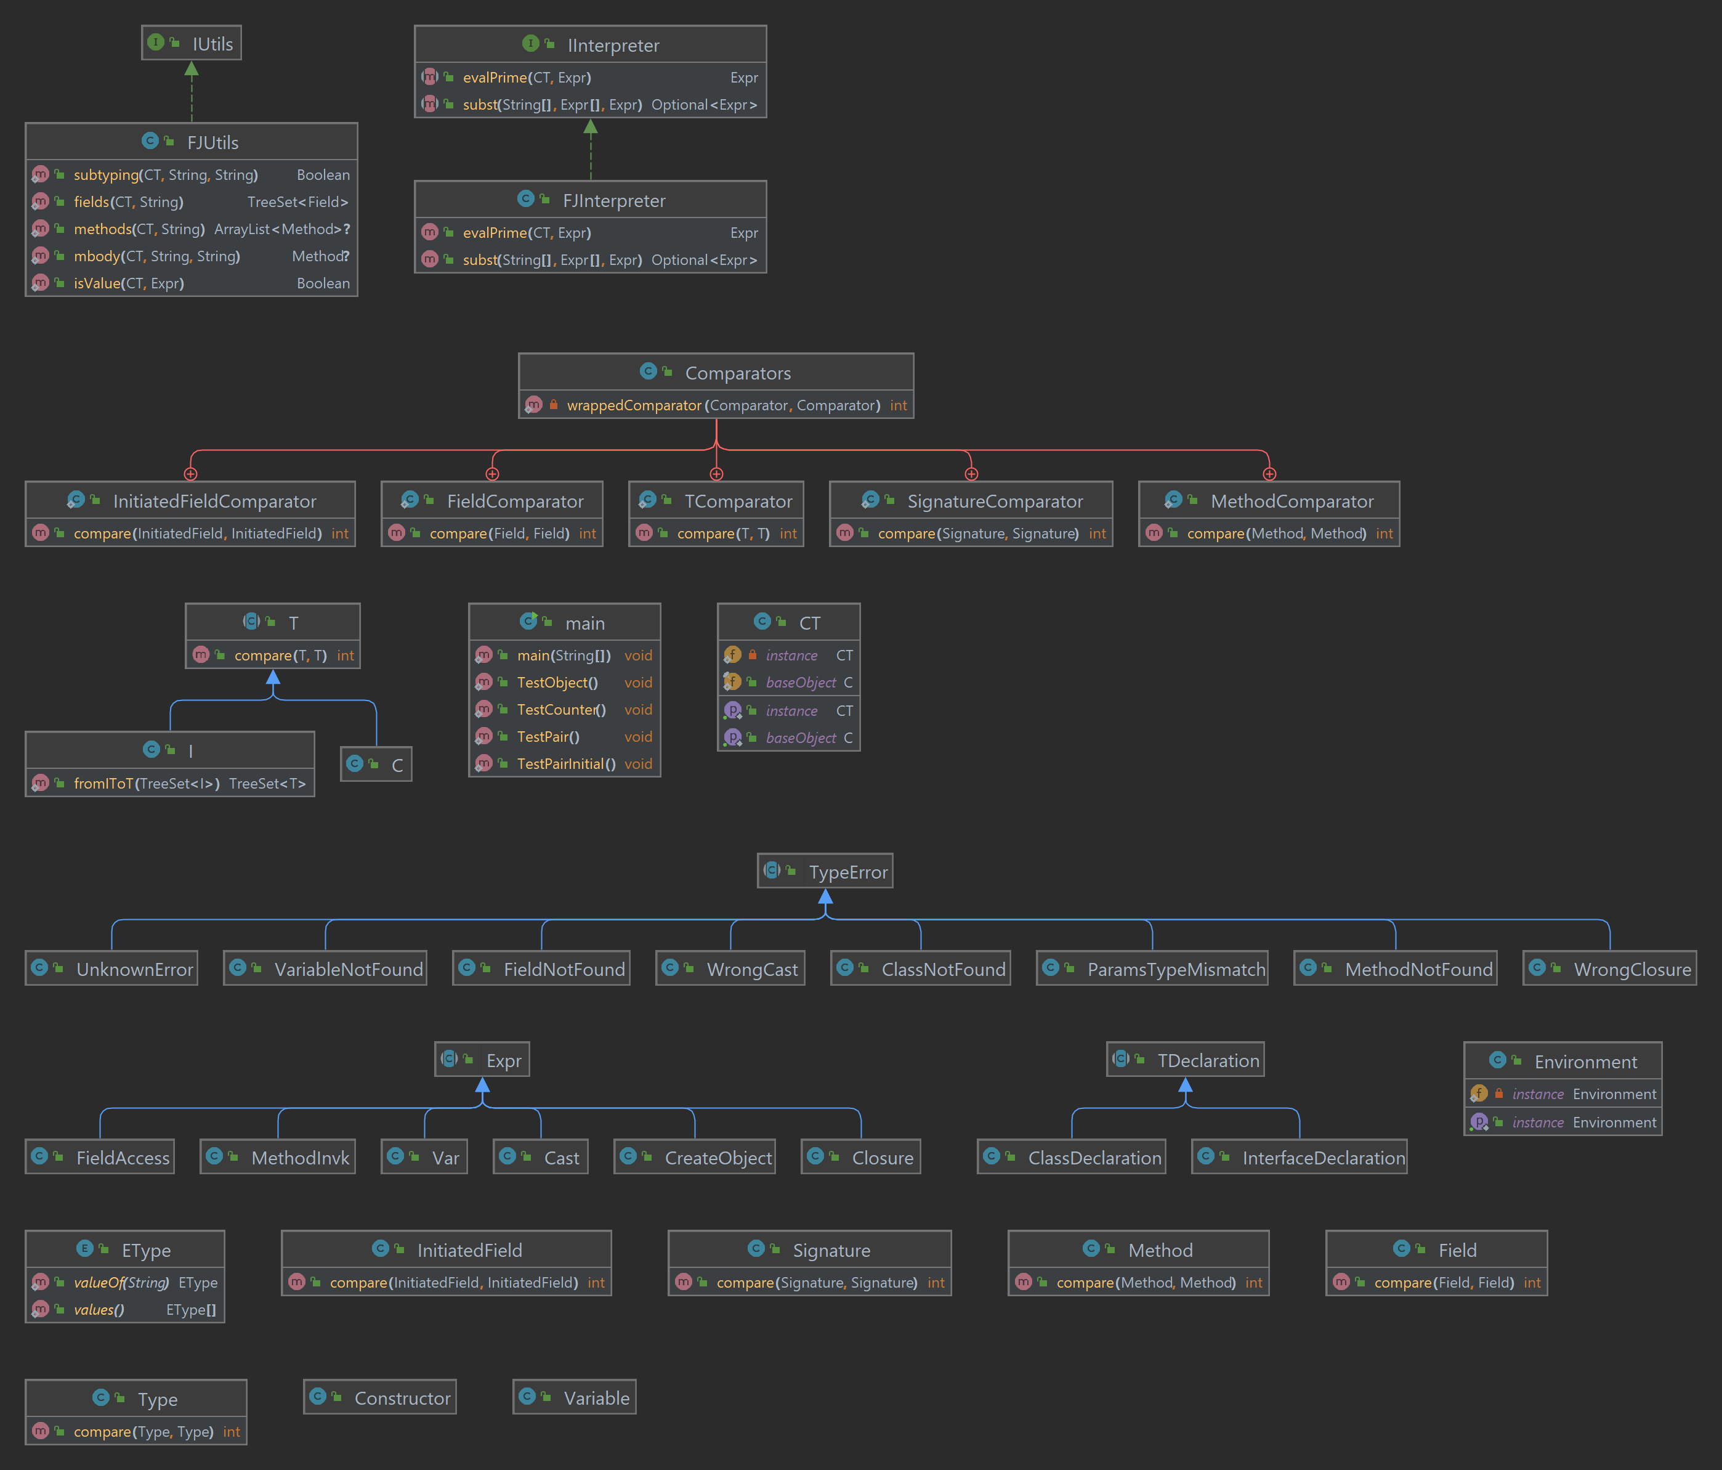Click the abstract class icon beside T
This screenshot has height=1470, width=1722.
pos(252,621)
